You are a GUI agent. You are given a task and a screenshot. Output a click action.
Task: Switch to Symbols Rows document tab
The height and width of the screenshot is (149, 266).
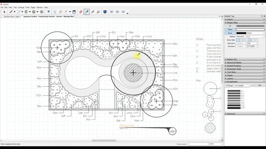(12, 17)
